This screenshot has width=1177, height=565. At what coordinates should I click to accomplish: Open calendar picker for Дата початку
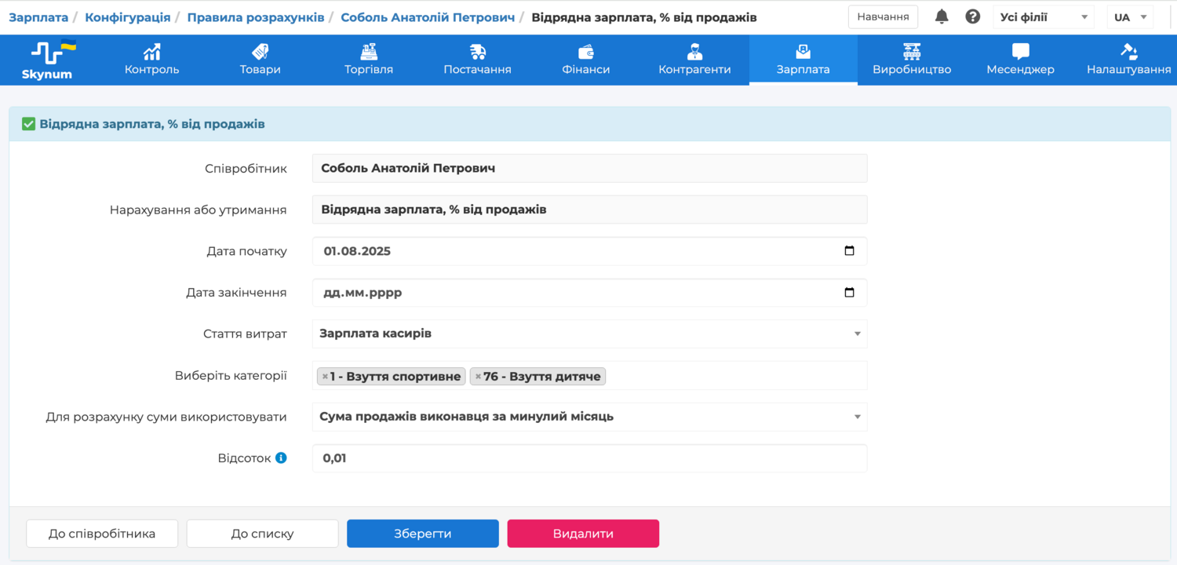[849, 251]
